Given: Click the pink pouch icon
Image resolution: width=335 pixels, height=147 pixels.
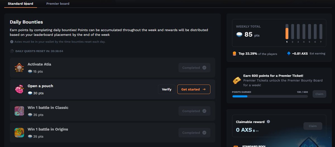Looking at the screenshot, I should pos(19,89).
